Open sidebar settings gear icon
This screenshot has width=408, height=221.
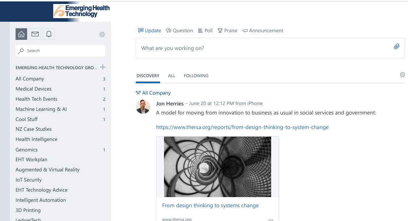pos(102,34)
